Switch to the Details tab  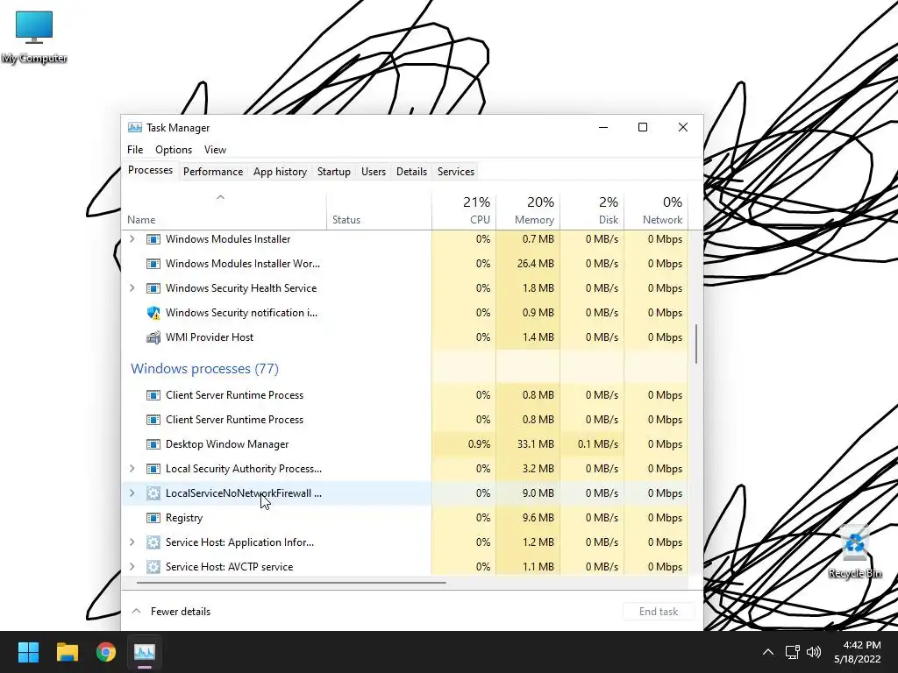[x=412, y=172]
